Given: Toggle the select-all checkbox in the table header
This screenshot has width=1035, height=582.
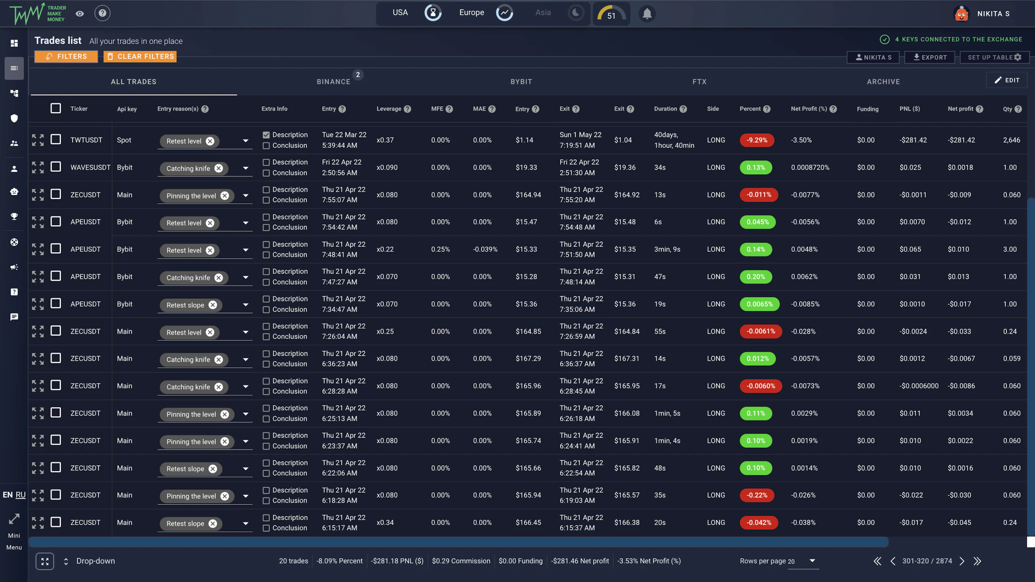Looking at the screenshot, I should coord(56,108).
